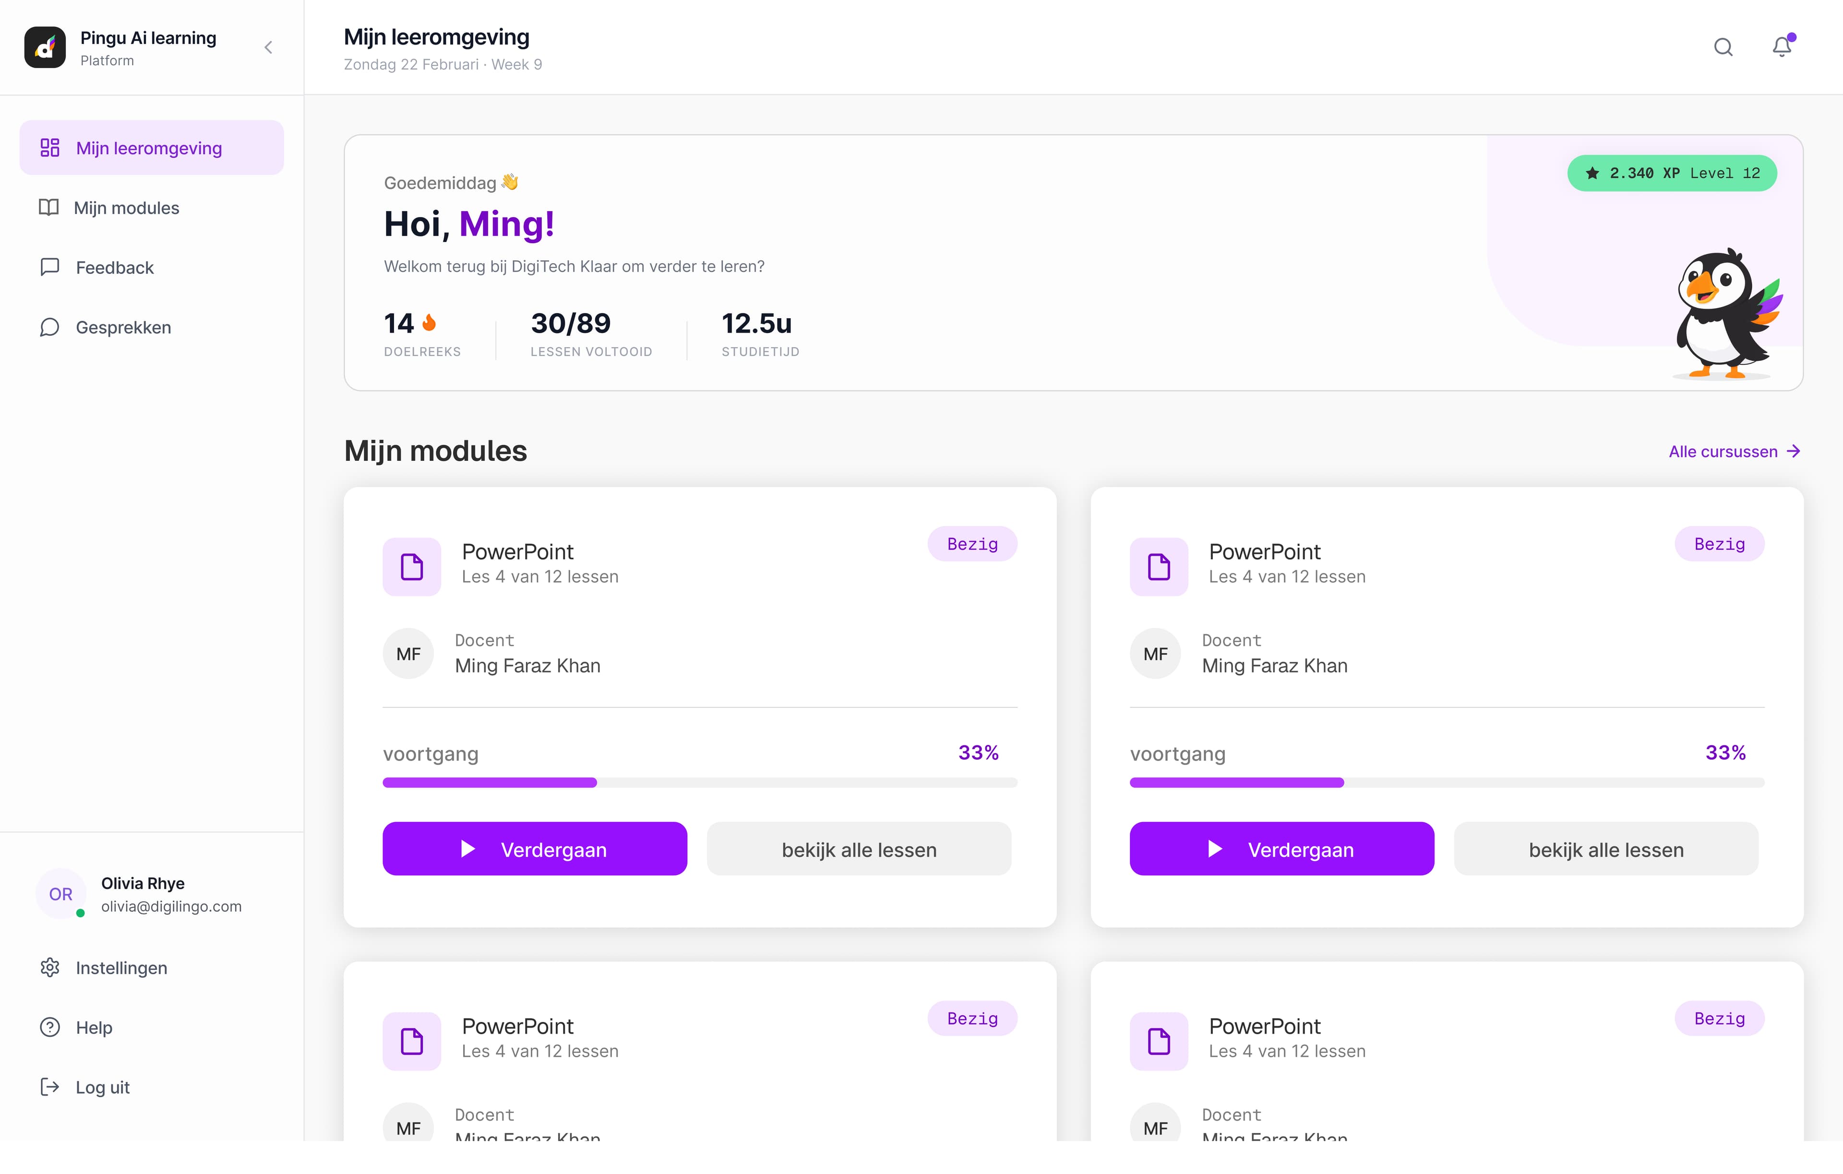1843x1174 pixels.
Task: Click the MF docent avatar in top-right card
Action: (1155, 654)
